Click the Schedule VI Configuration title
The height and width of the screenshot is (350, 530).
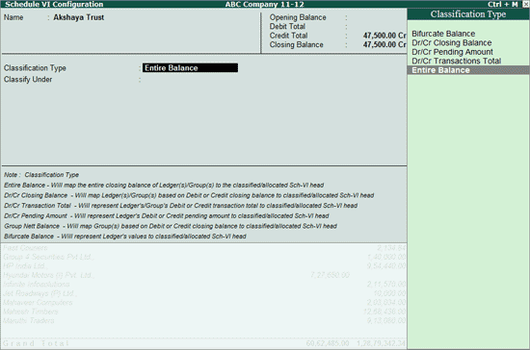pyautogui.click(x=54, y=4)
